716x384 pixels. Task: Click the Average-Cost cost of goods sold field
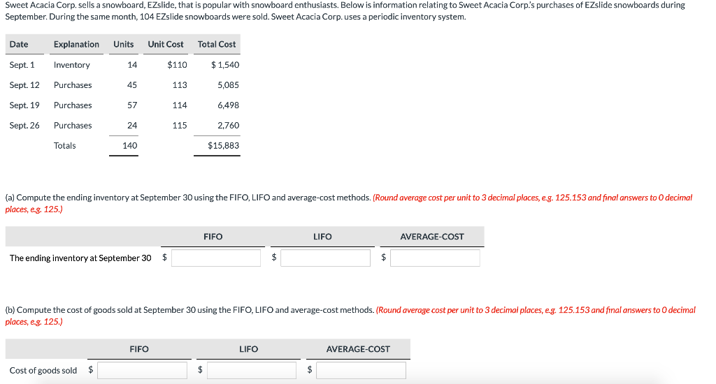point(361,370)
